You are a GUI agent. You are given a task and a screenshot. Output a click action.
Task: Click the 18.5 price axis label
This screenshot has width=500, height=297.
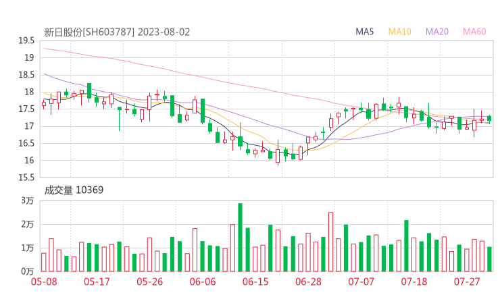click(x=26, y=75)
